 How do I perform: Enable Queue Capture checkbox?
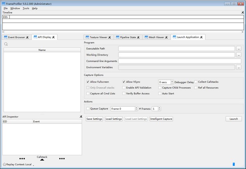click(88, 108)
